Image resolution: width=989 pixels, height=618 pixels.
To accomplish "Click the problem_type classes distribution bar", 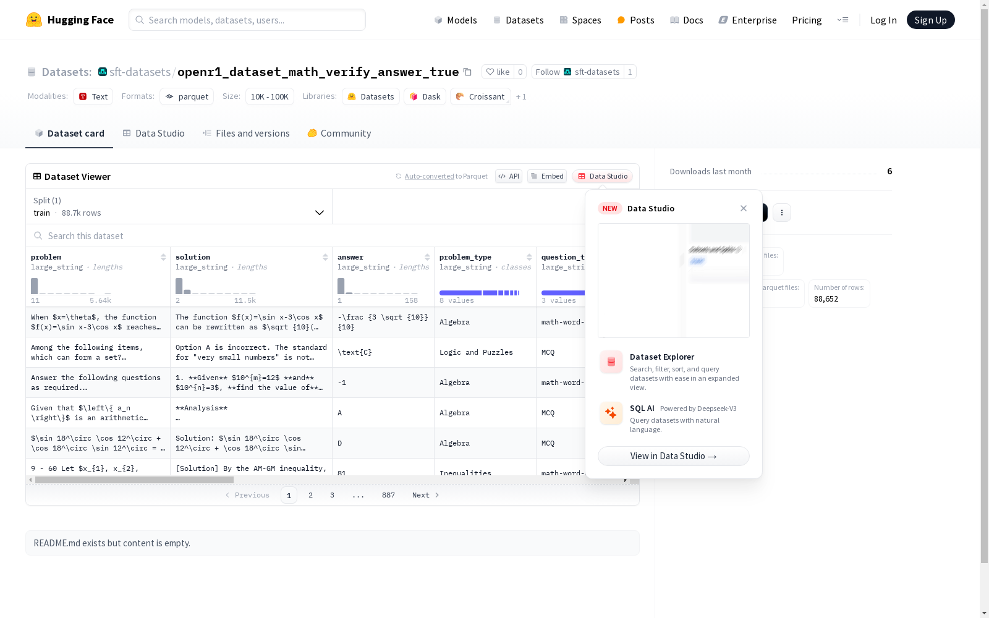I will click(480, 293).
